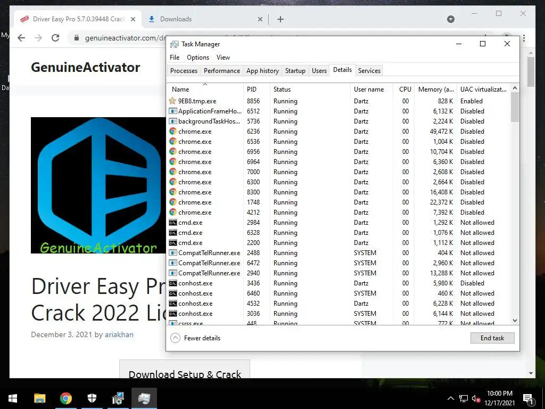545x409 pixels.
Task: Open the Options menu
Action: tap(198, 58)
